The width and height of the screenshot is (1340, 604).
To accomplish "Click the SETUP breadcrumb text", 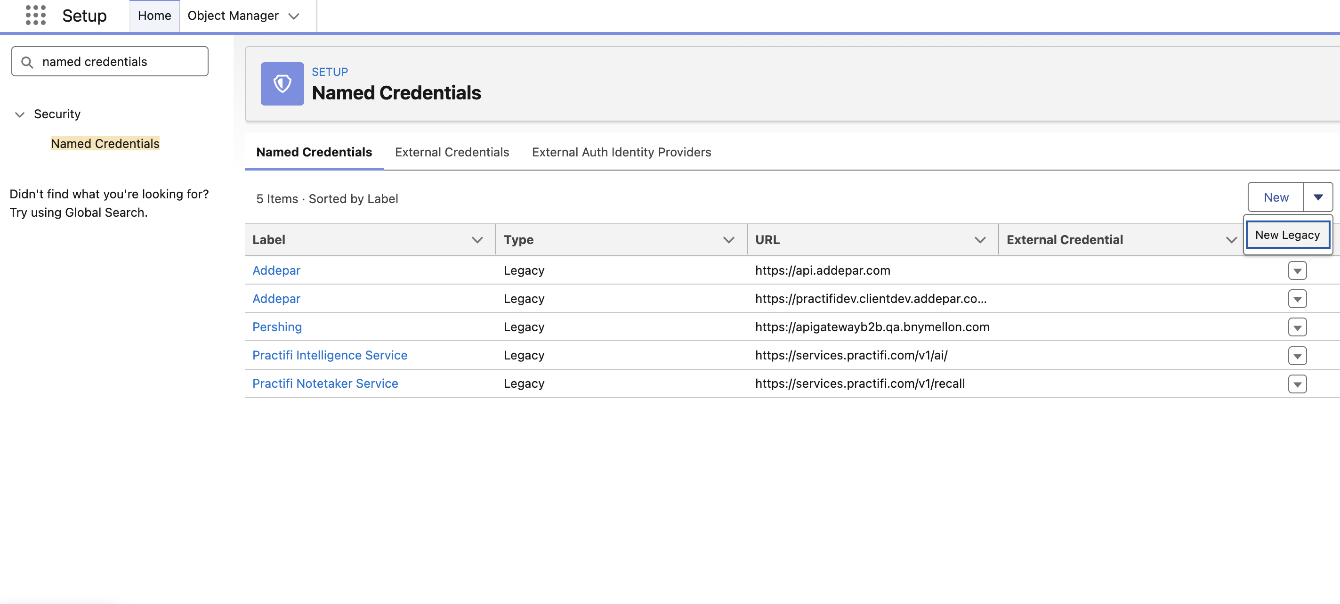I will (330, 72).
